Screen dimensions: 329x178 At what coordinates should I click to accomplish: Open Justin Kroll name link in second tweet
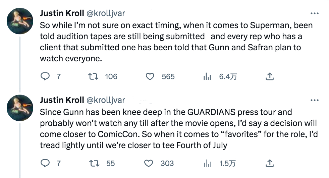tap(62, 100)
